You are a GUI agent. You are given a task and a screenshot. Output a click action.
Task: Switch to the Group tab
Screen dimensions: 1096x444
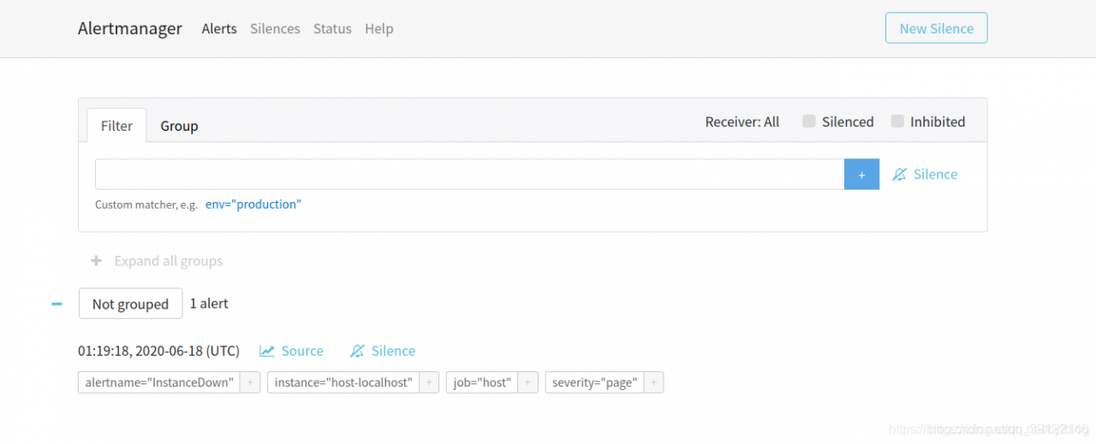click(179, 126)
